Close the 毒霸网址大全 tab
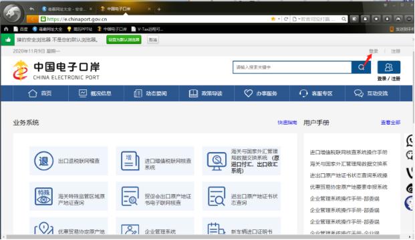The image size is (415, 240). coord(90,9)
